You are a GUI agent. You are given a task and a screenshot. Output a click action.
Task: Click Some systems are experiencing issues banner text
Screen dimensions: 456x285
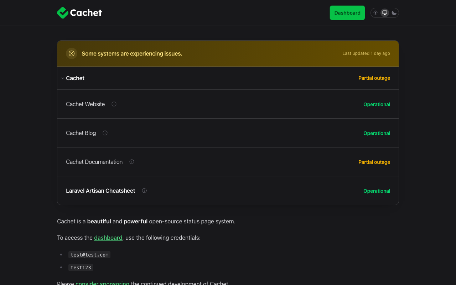click(132, 53)
